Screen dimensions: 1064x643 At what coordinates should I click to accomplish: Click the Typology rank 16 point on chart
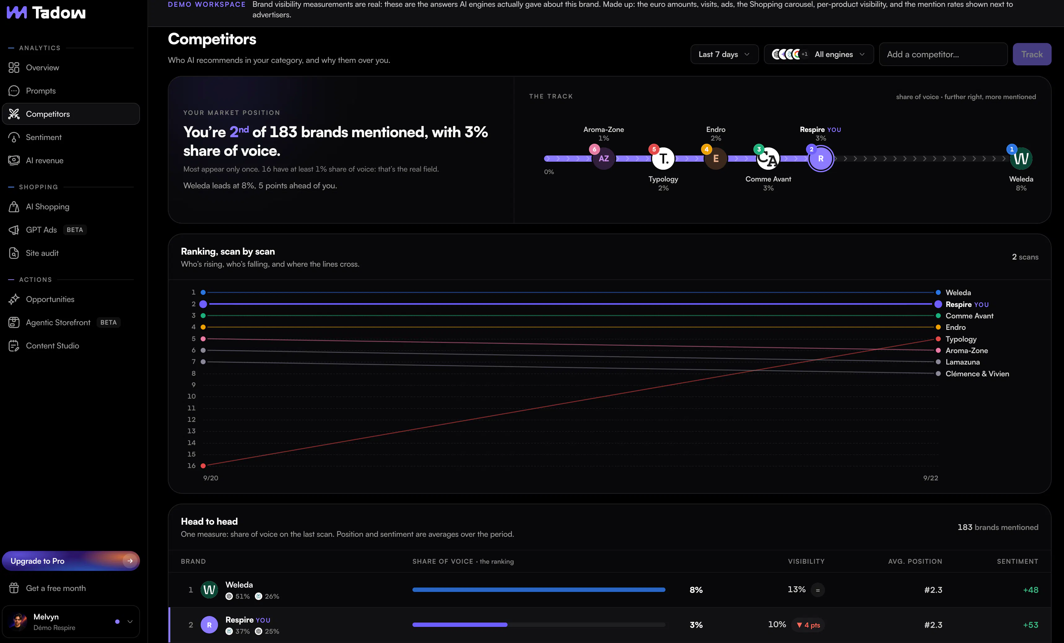(203, 466)
